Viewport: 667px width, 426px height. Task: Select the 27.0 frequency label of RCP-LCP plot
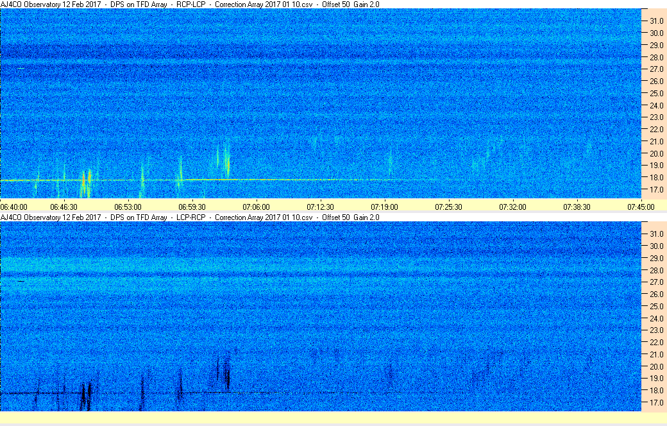[x=656, y=69]
